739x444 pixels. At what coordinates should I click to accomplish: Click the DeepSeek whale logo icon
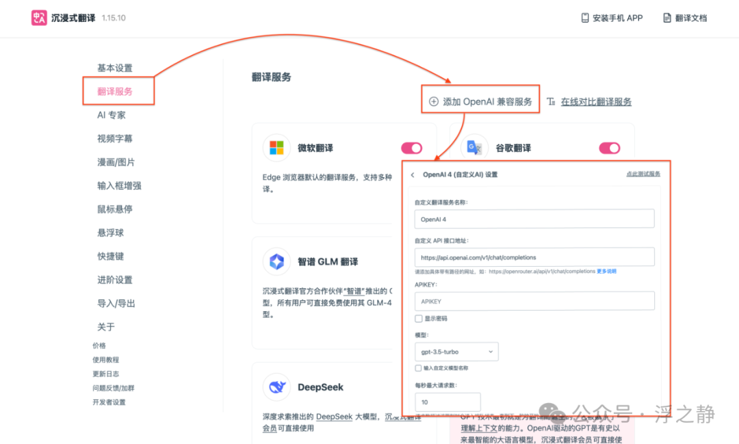pyautogui.click(x=276, y=387)
